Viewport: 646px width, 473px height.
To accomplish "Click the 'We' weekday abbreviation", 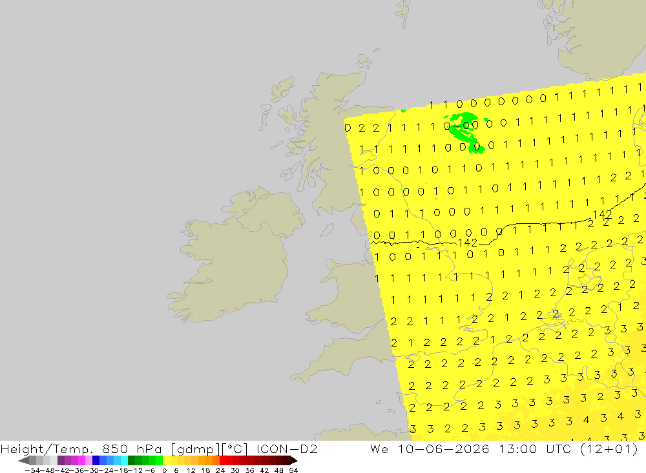I will point(379,448).
